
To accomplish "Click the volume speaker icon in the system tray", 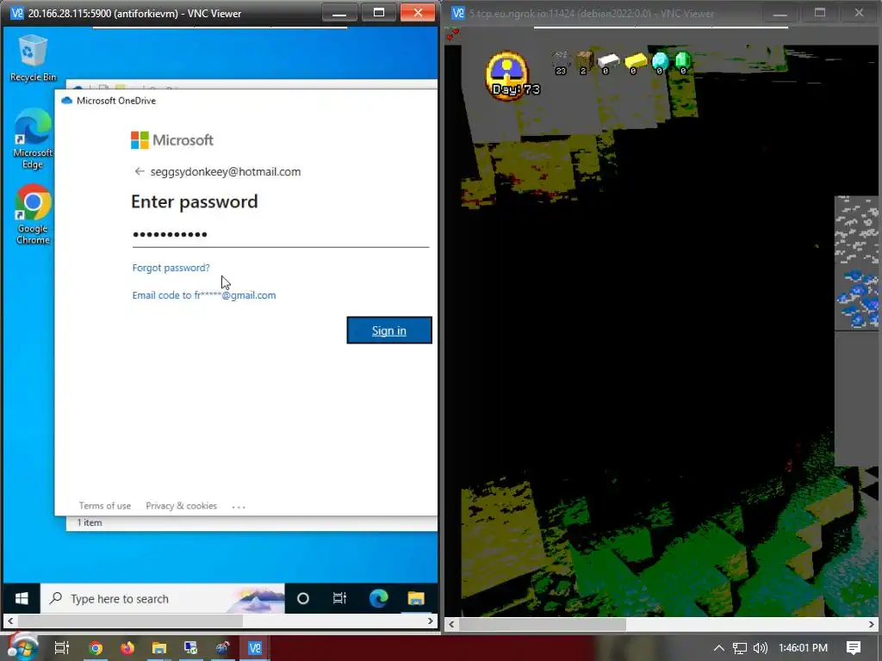I will coord(760,648).
